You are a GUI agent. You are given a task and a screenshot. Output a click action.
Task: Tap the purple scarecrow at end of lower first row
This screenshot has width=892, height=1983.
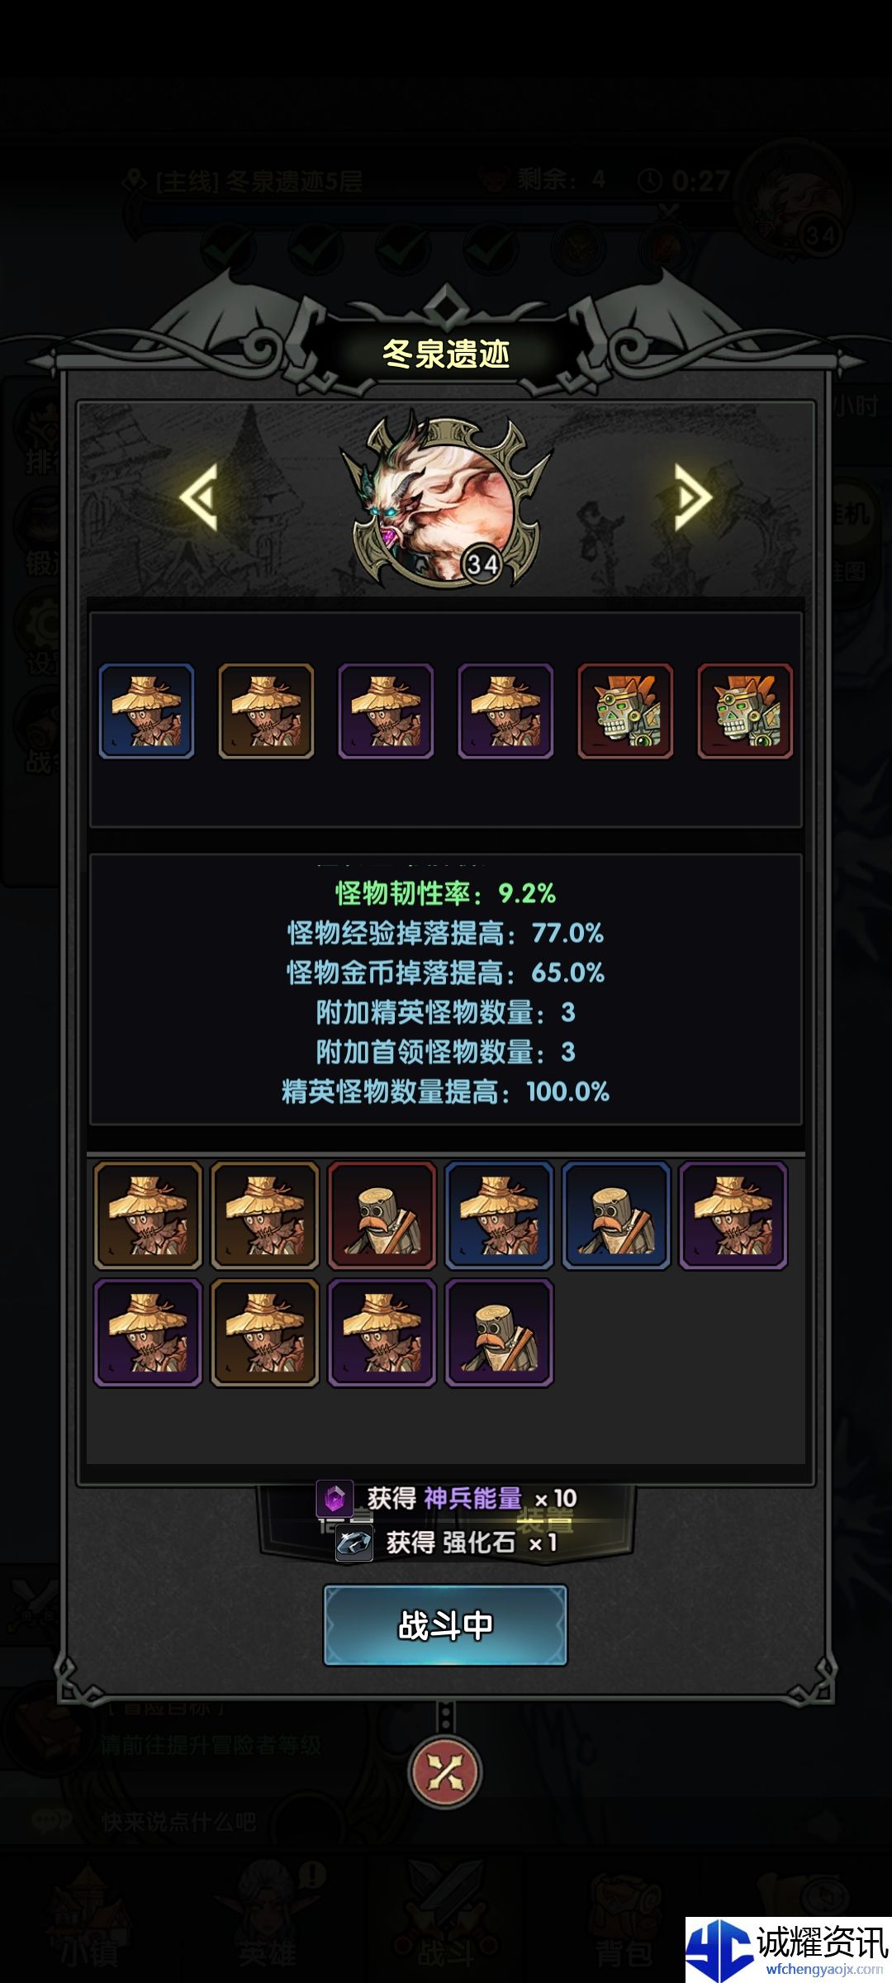point(733,1215)
